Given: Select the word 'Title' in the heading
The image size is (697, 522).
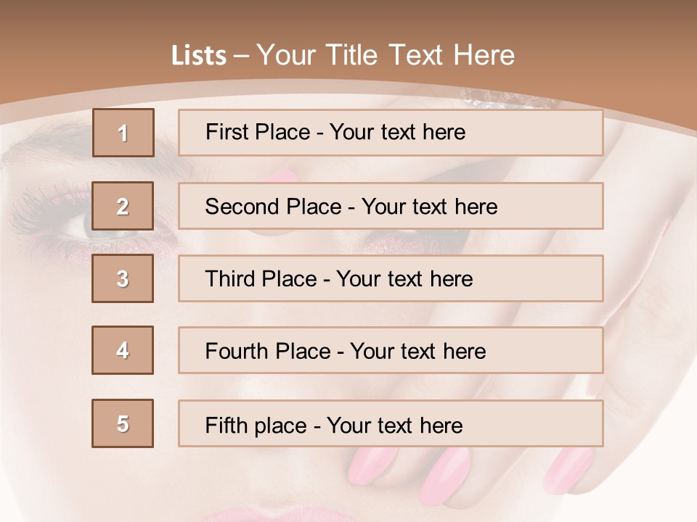Looking at the screenshot, I should point(351,56).
